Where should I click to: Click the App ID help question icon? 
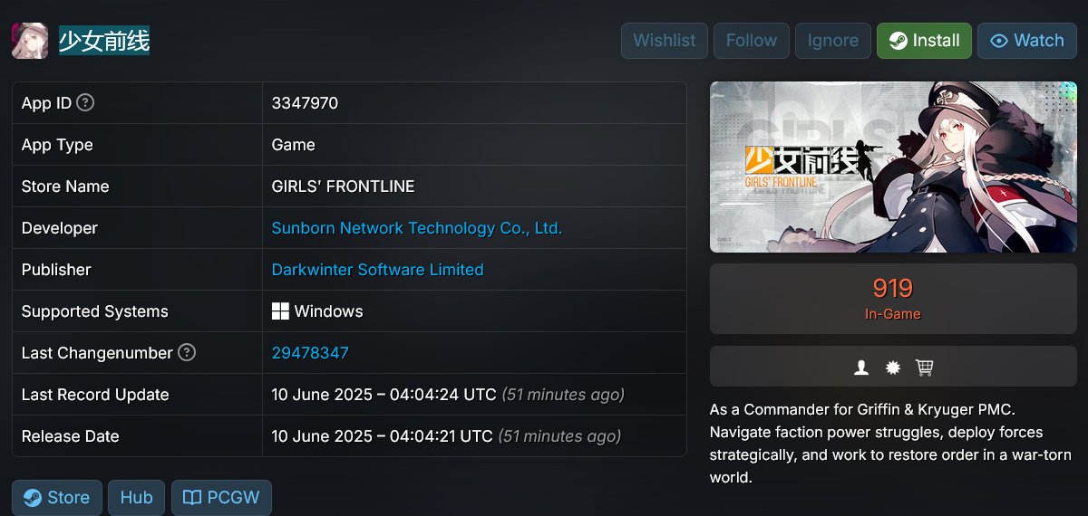click(85, 103)
